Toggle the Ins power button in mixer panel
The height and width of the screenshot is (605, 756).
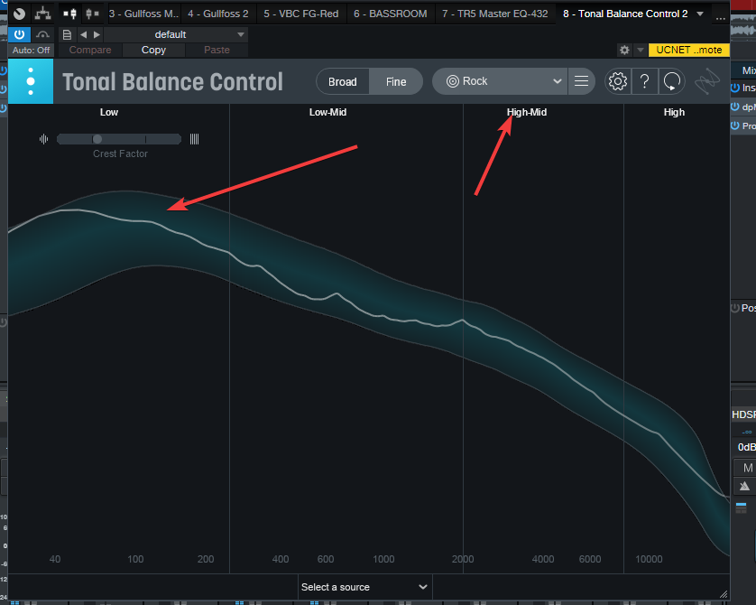pos(735,88)
